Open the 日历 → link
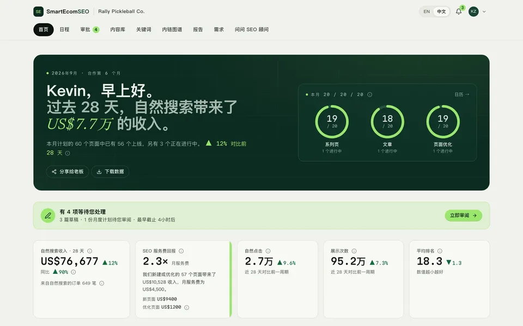523x326 pixels. [462, 95]
